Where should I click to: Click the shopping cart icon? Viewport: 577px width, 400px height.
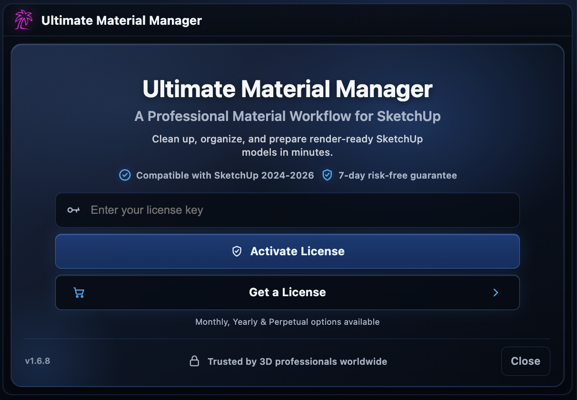coord(79,292)
